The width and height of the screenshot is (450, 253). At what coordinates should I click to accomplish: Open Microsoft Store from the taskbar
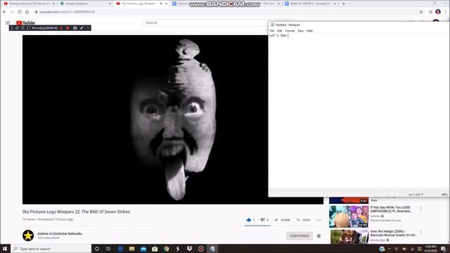155,249
